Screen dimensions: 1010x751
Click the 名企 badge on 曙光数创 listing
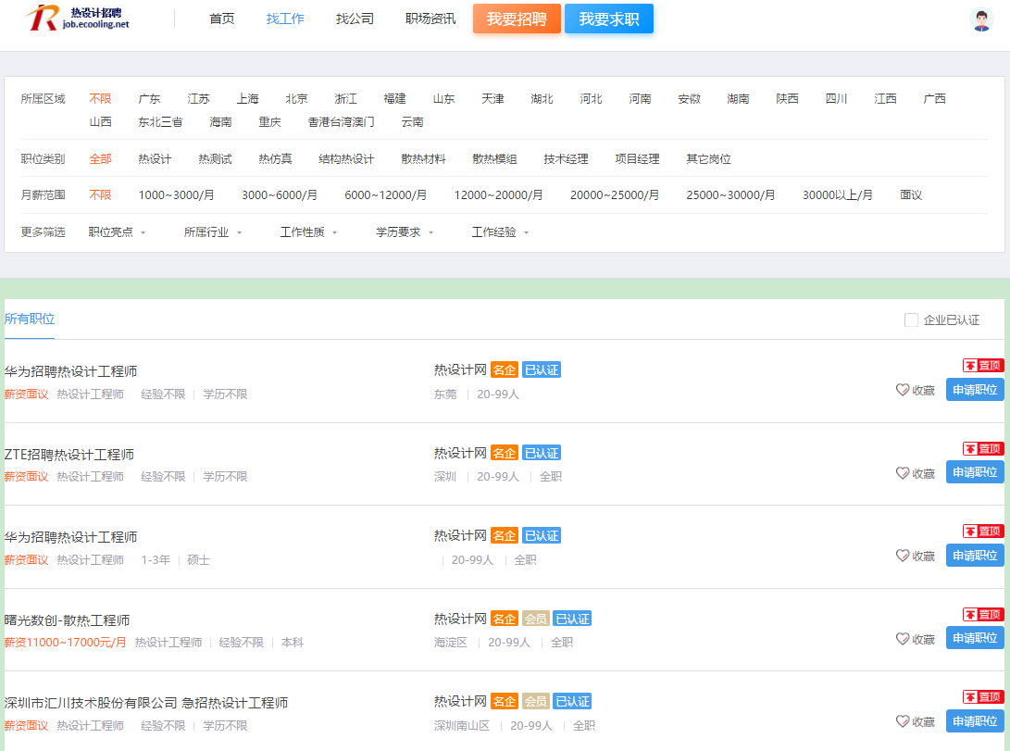505,619
